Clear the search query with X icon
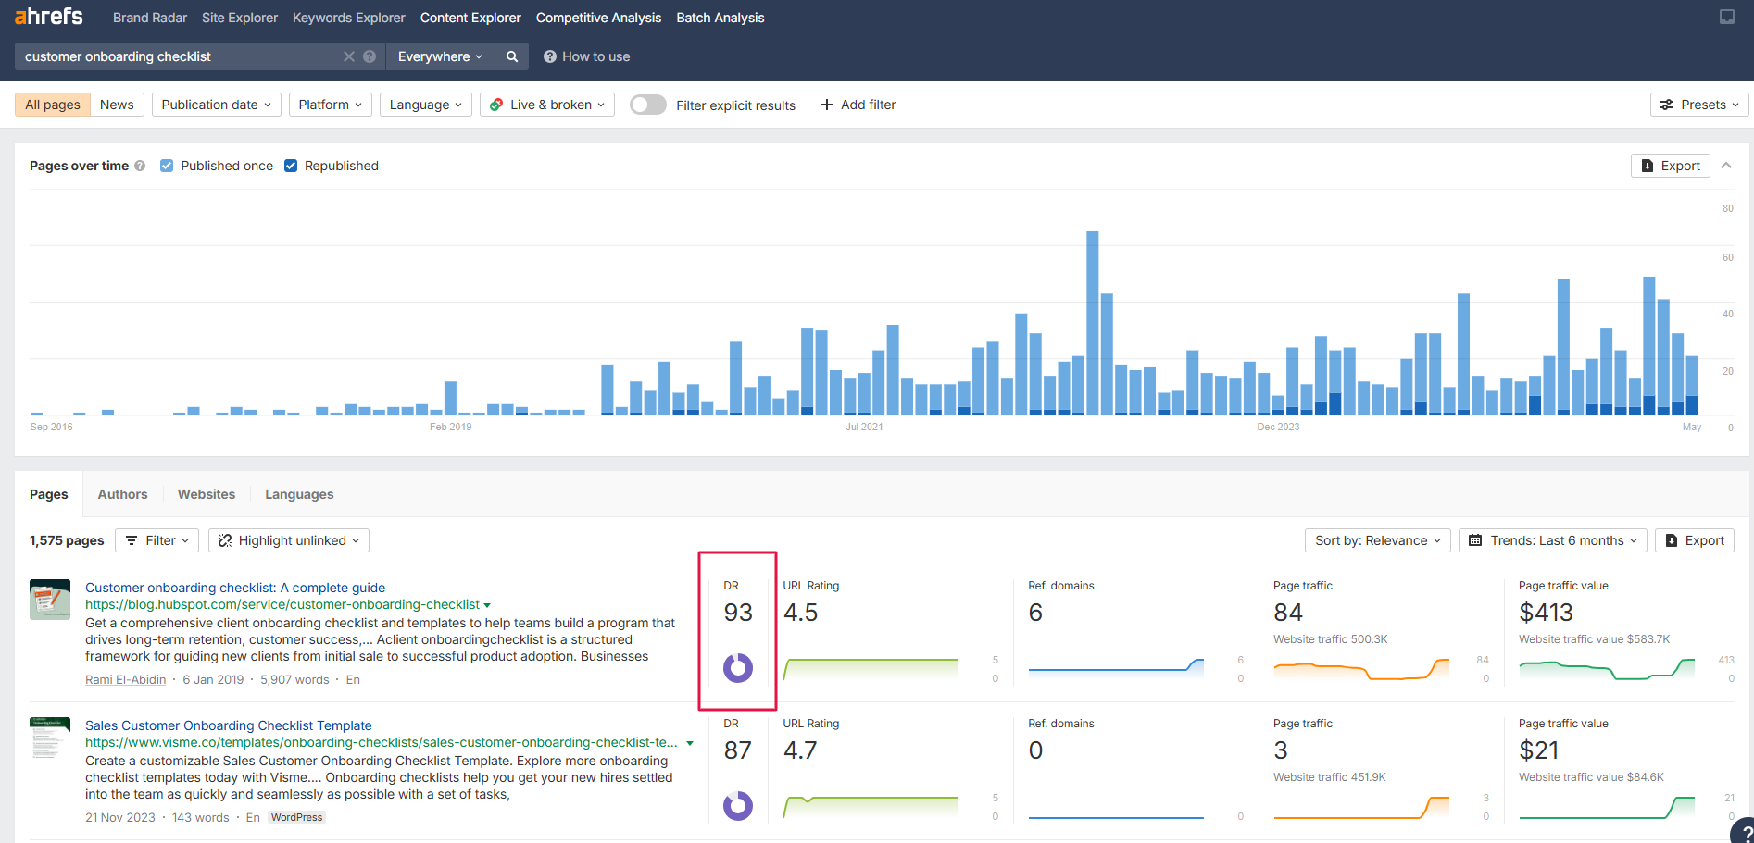Viewport: 1754px width, 843px height. (x=349, y=56)
